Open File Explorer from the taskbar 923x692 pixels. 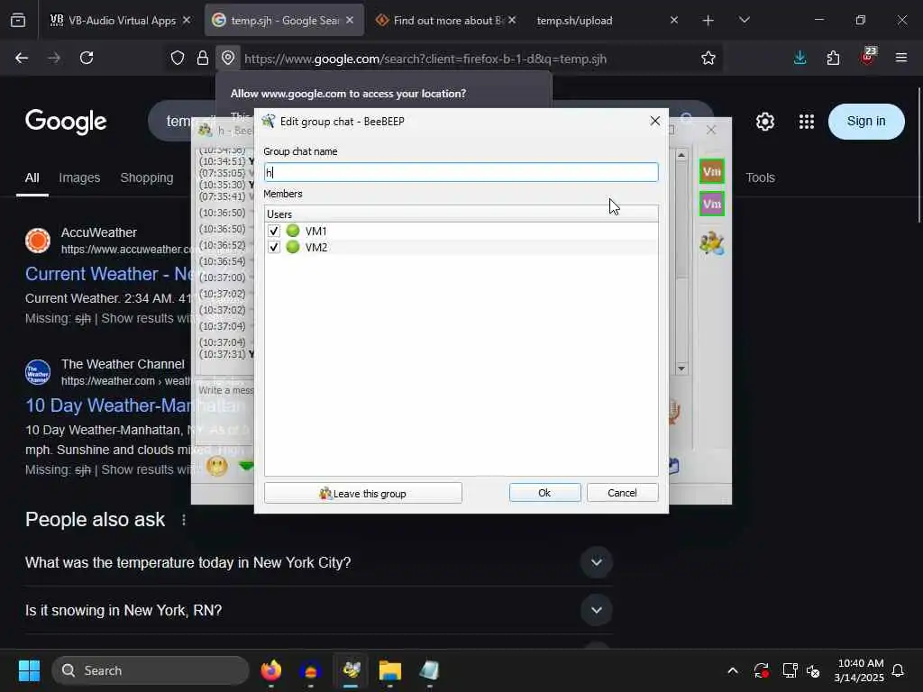click(x=389, y=670)
